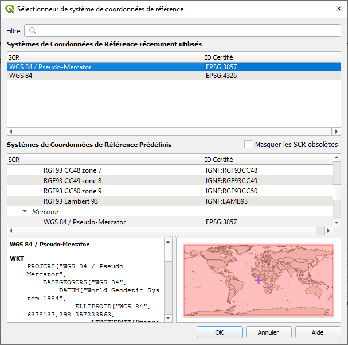Image resolution: width=348 pixels, height=345 pixels.
Task: Click the predefined list vertical scrollbar thumb
Action: (x=337, y=192)
